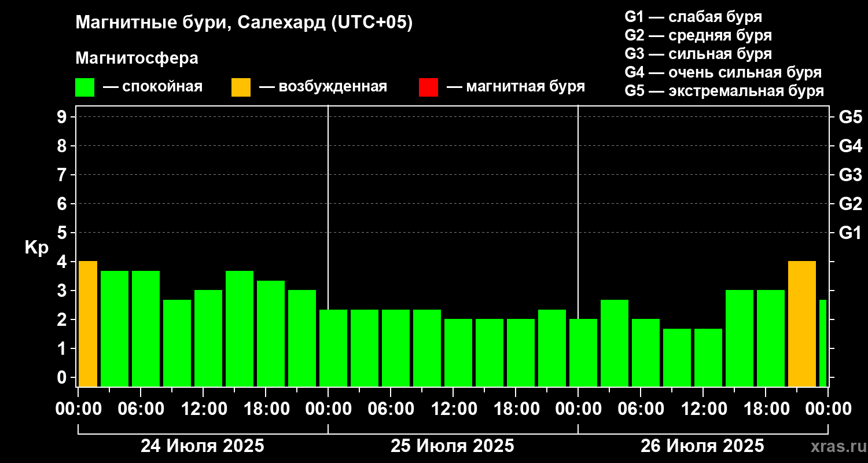Click the '06:00' tick label under 26 July
868x463 pixels.
pos(641,409)
